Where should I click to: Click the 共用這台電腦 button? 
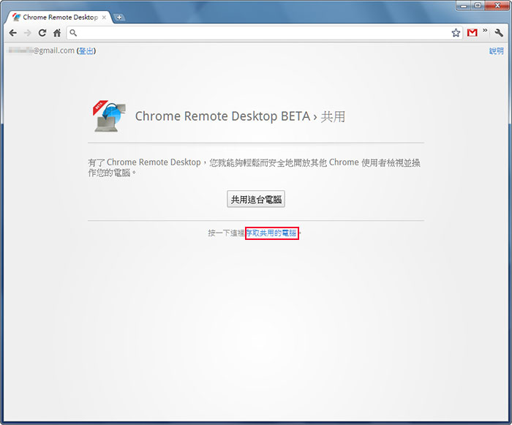[256, 199]
